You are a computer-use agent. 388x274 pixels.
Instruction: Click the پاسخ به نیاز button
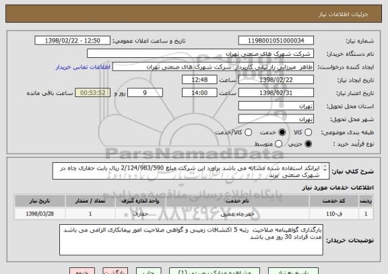click(293, 271)
